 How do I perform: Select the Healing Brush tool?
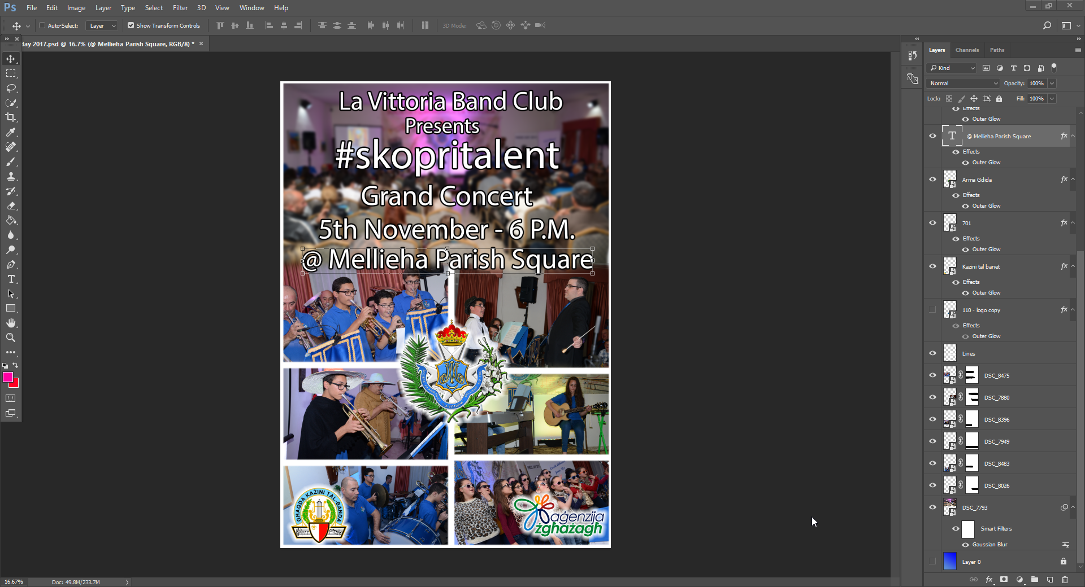[11, 147]
